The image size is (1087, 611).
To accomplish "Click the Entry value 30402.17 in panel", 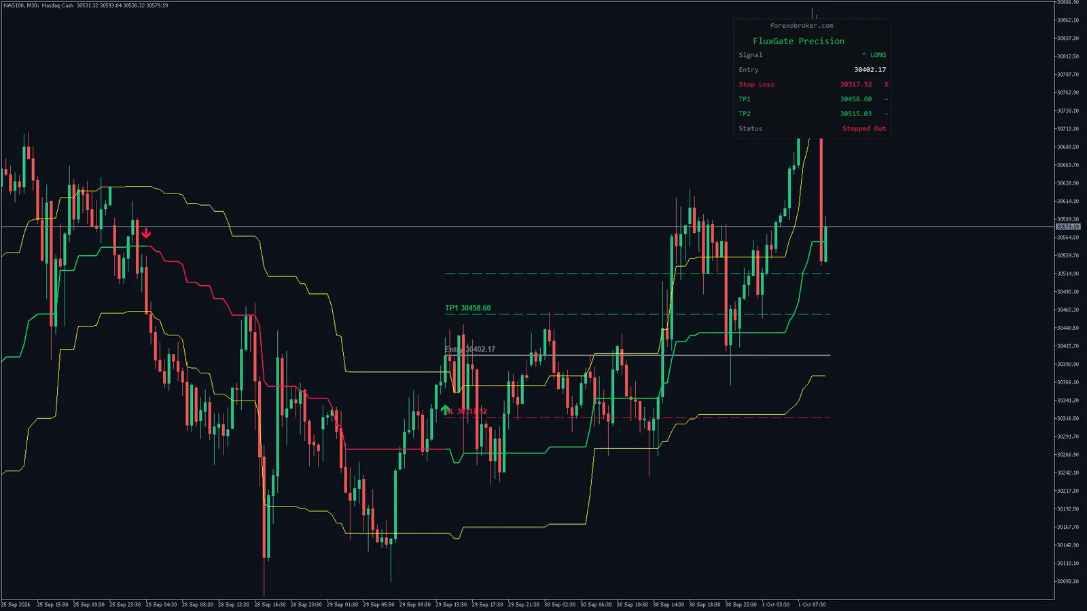I will (870, 70).
